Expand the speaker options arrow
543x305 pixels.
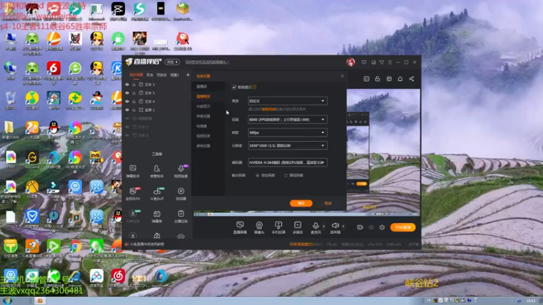[x=343, y=226]
